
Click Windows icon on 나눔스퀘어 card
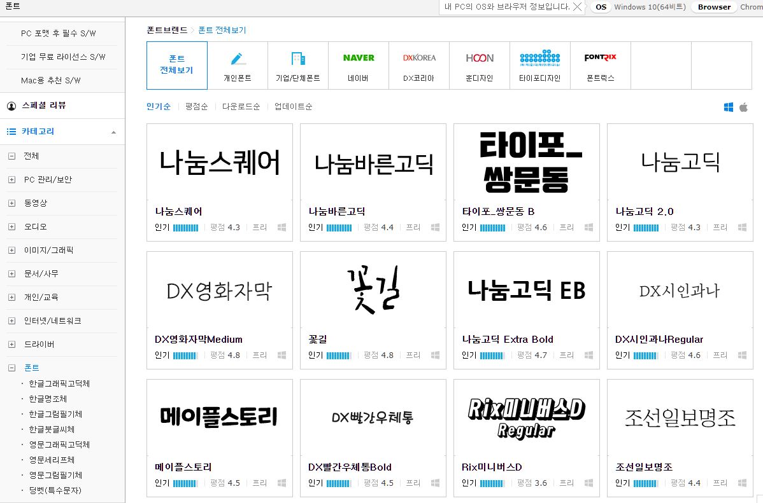[282, 227]
